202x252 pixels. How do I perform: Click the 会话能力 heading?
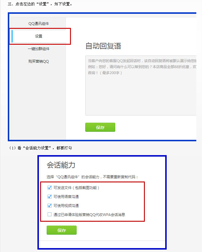[61, 165]
